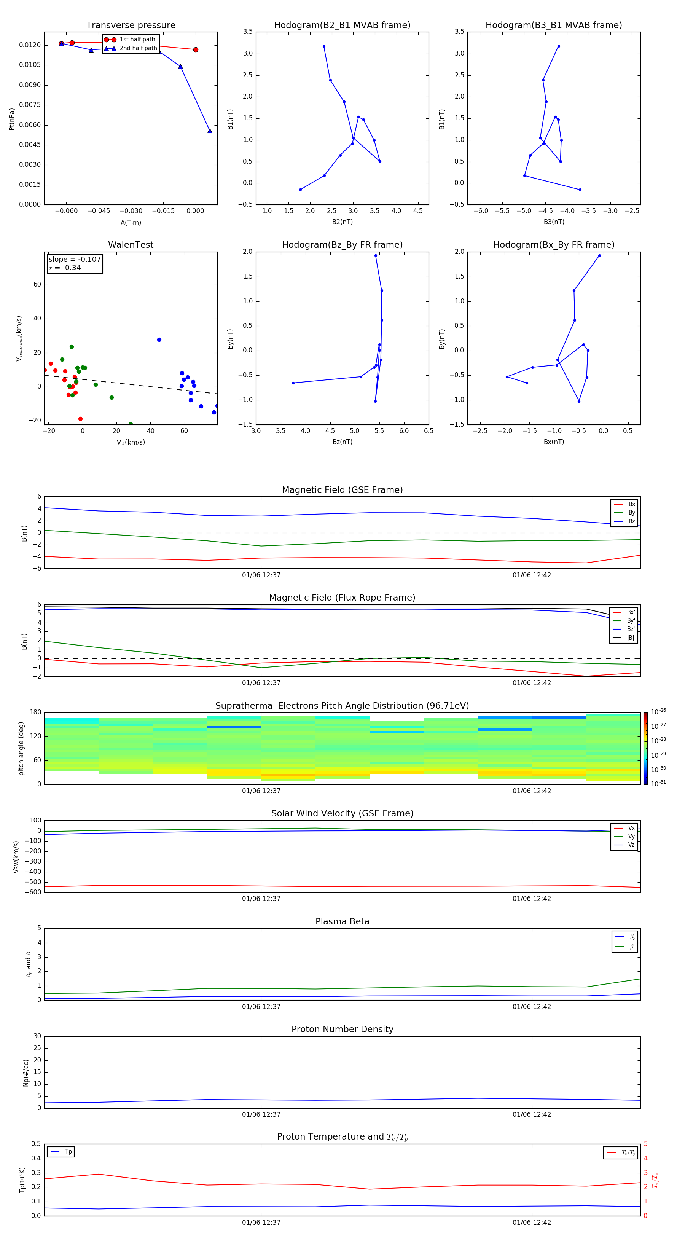Click '1st half path' legend entry
This screenshot has height=1256, width=685.
tap(130, 40)
